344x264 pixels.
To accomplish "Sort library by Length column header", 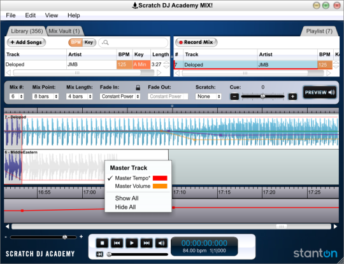I will pyautogui.click(x=161, y=54).
